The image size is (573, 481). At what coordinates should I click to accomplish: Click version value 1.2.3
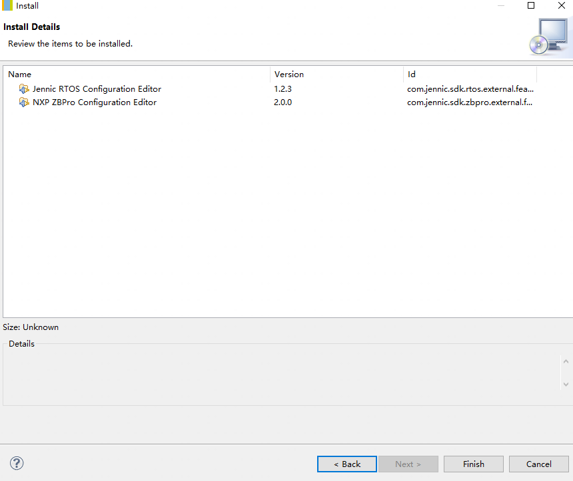pos(283,88)
